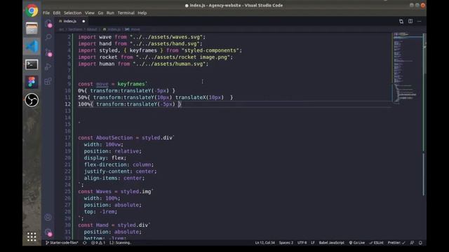Open the File menu

(x=46, y=13)
